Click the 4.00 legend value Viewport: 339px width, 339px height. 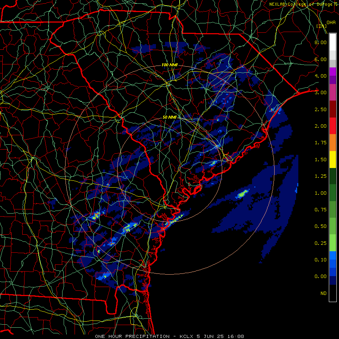tap(321, 76)
